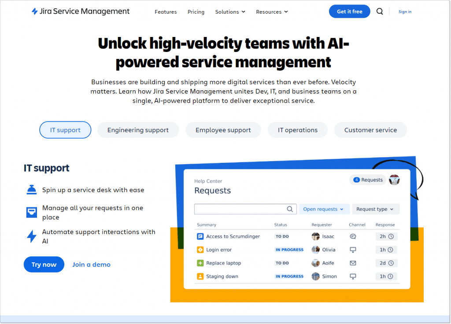Follow the Join a demo link
The image size is (451, 324).
coord(91,265)
